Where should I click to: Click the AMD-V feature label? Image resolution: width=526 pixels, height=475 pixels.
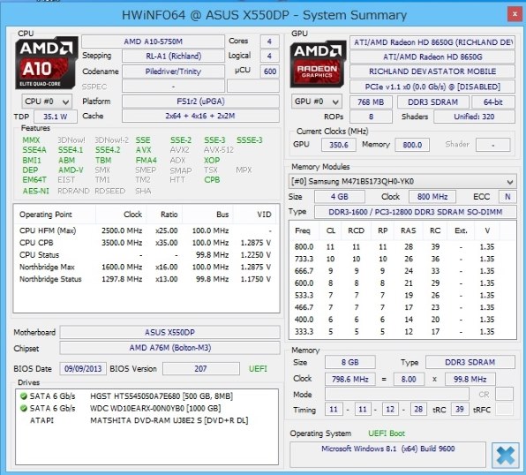coord(71,170)
